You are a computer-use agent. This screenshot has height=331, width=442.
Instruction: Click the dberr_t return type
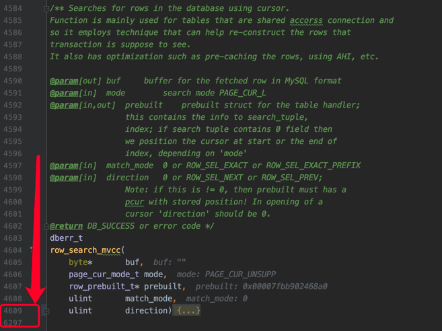[66, 238]
